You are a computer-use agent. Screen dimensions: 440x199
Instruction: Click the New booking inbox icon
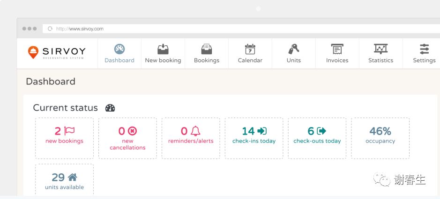[x=163, y=49]
